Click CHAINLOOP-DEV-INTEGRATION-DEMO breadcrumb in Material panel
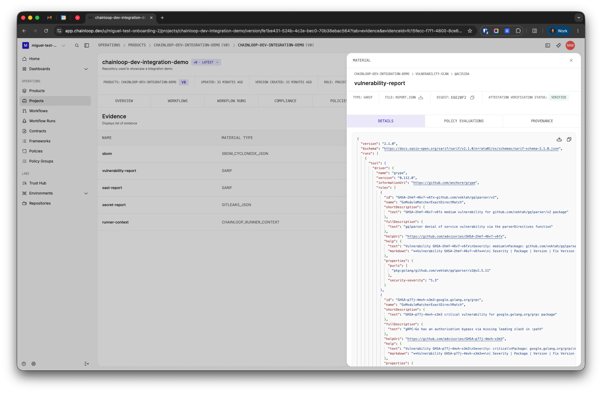 coord(382,74)
